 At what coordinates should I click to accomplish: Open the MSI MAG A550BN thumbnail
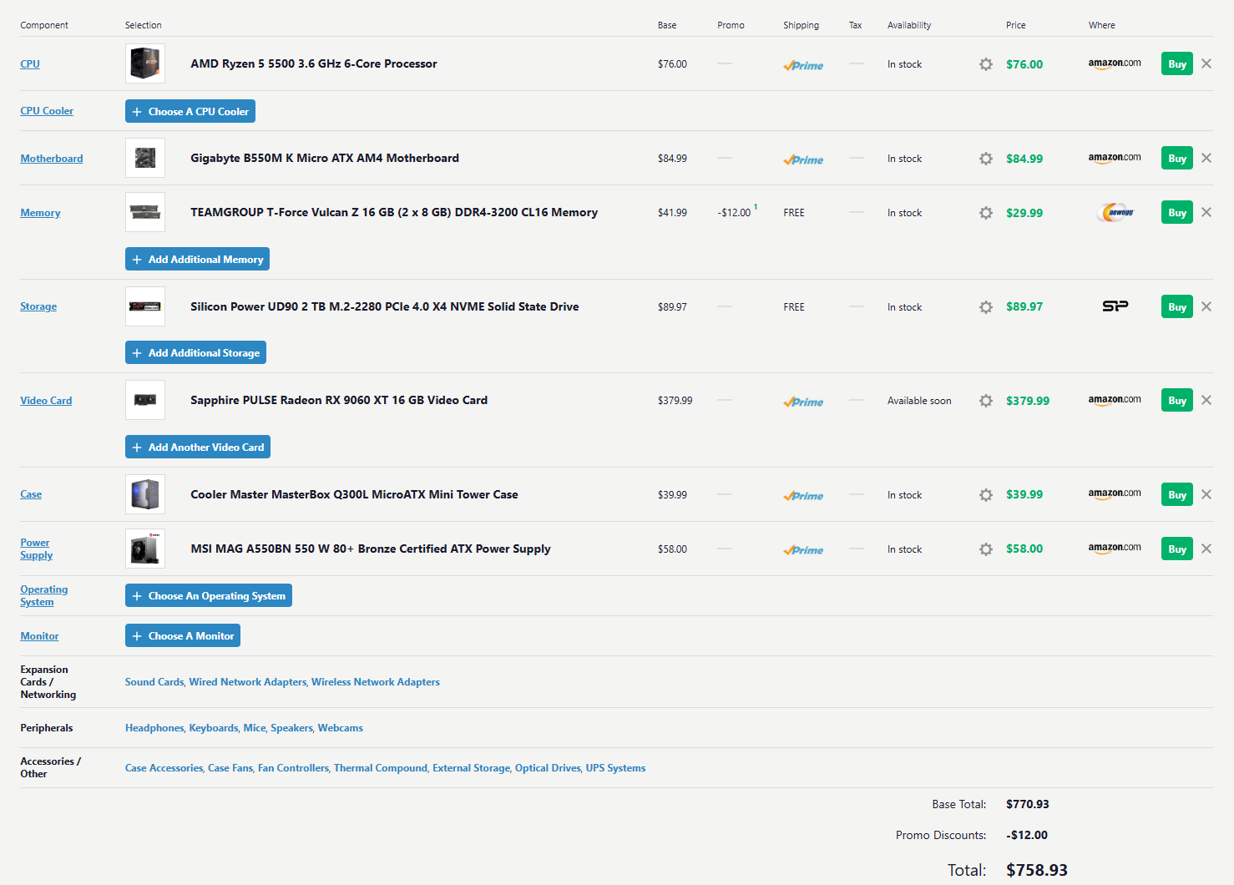click(145, 549)
